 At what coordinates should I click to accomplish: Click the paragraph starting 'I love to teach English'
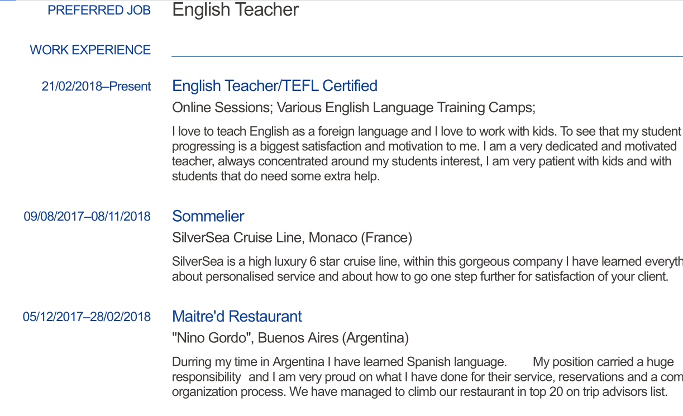click(x=427, y=132)
